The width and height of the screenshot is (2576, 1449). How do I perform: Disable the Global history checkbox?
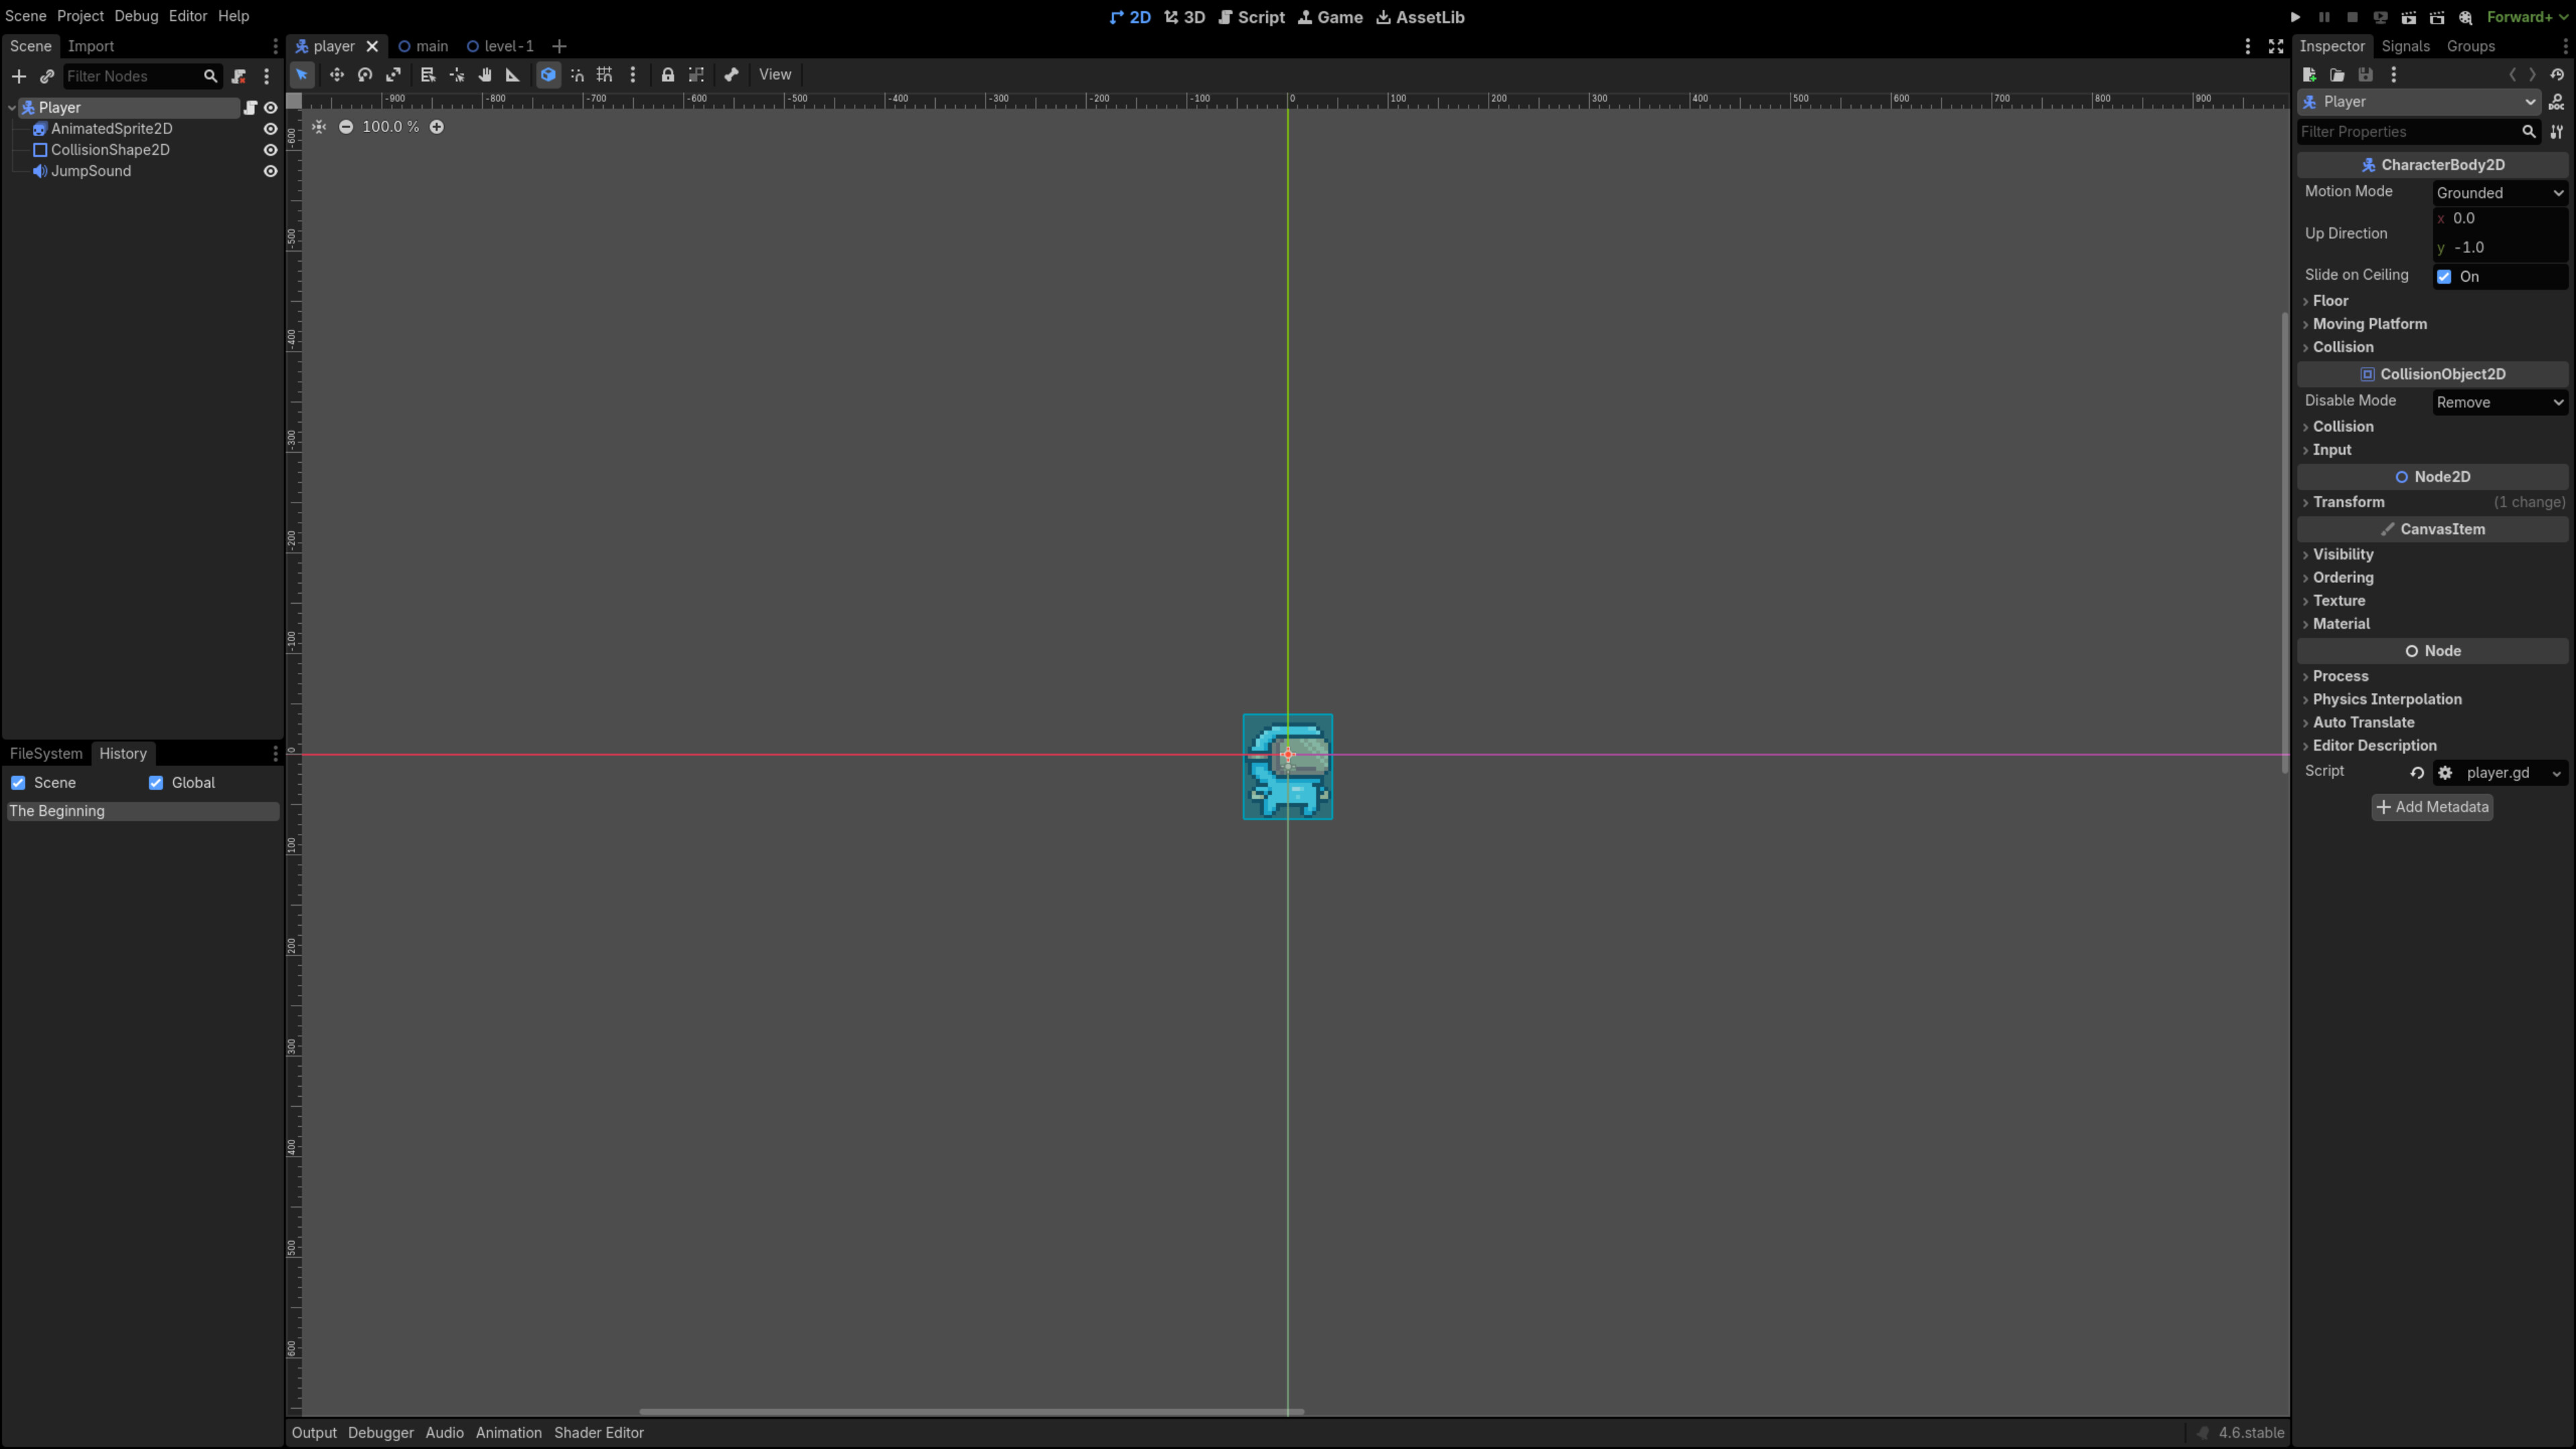(156, 783)
